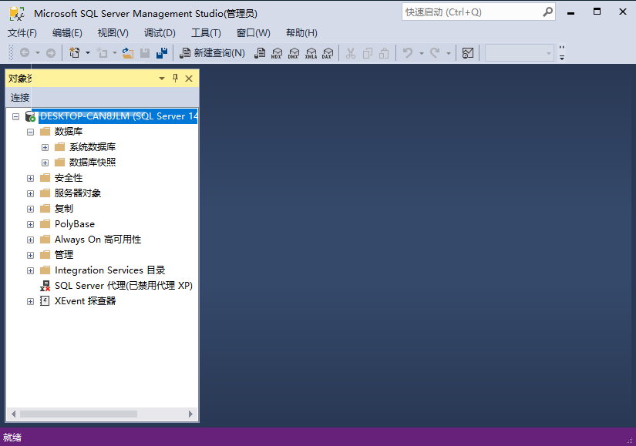This screenshot has width=636, height=446.
Task: Click the Save All icon
Action: pos(162,52)
